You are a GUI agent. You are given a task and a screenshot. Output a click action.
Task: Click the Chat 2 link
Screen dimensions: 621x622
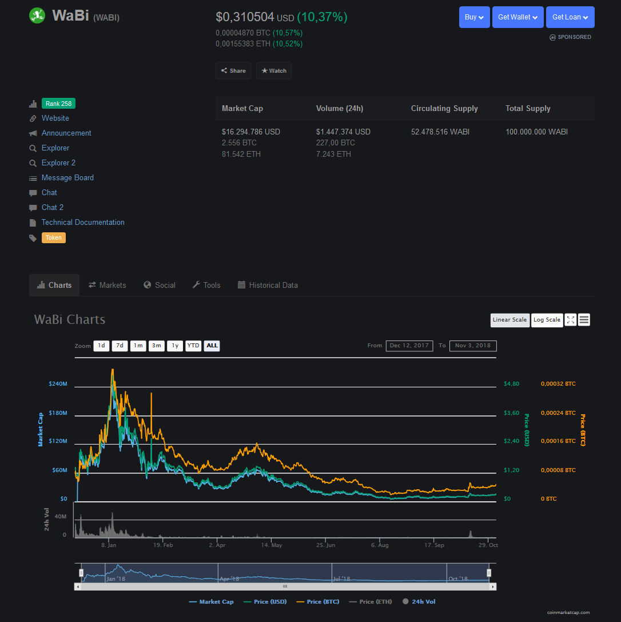pos(52,208)
